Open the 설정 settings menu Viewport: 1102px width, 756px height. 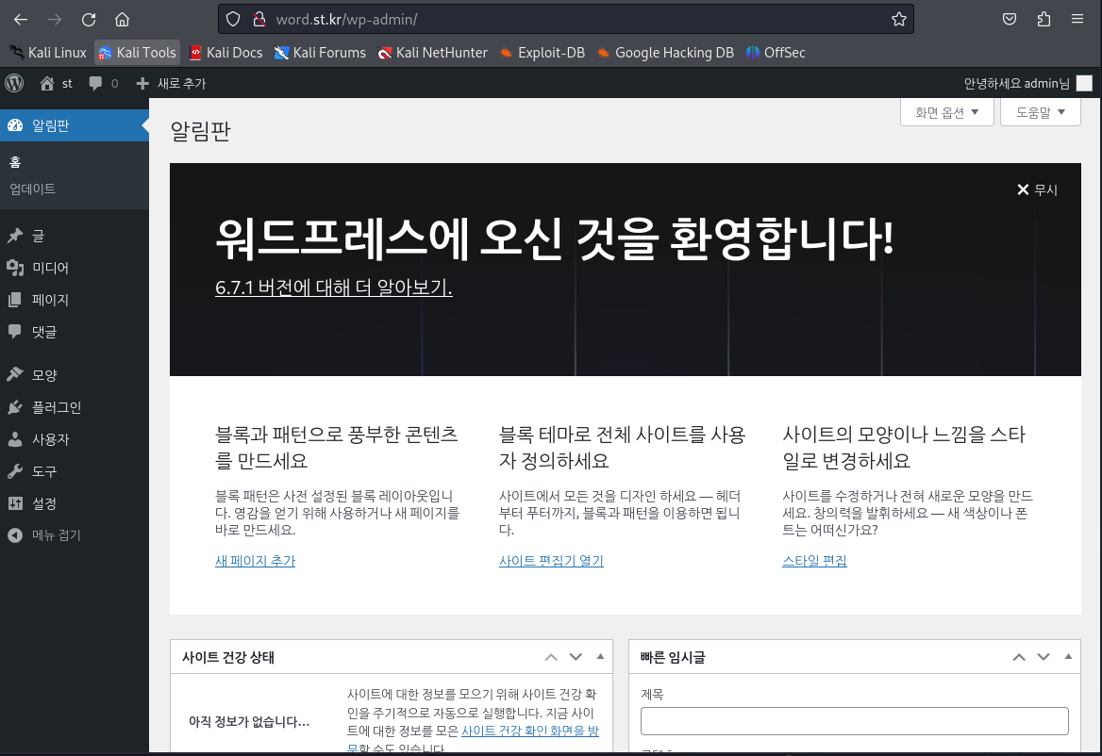[75, 504]
